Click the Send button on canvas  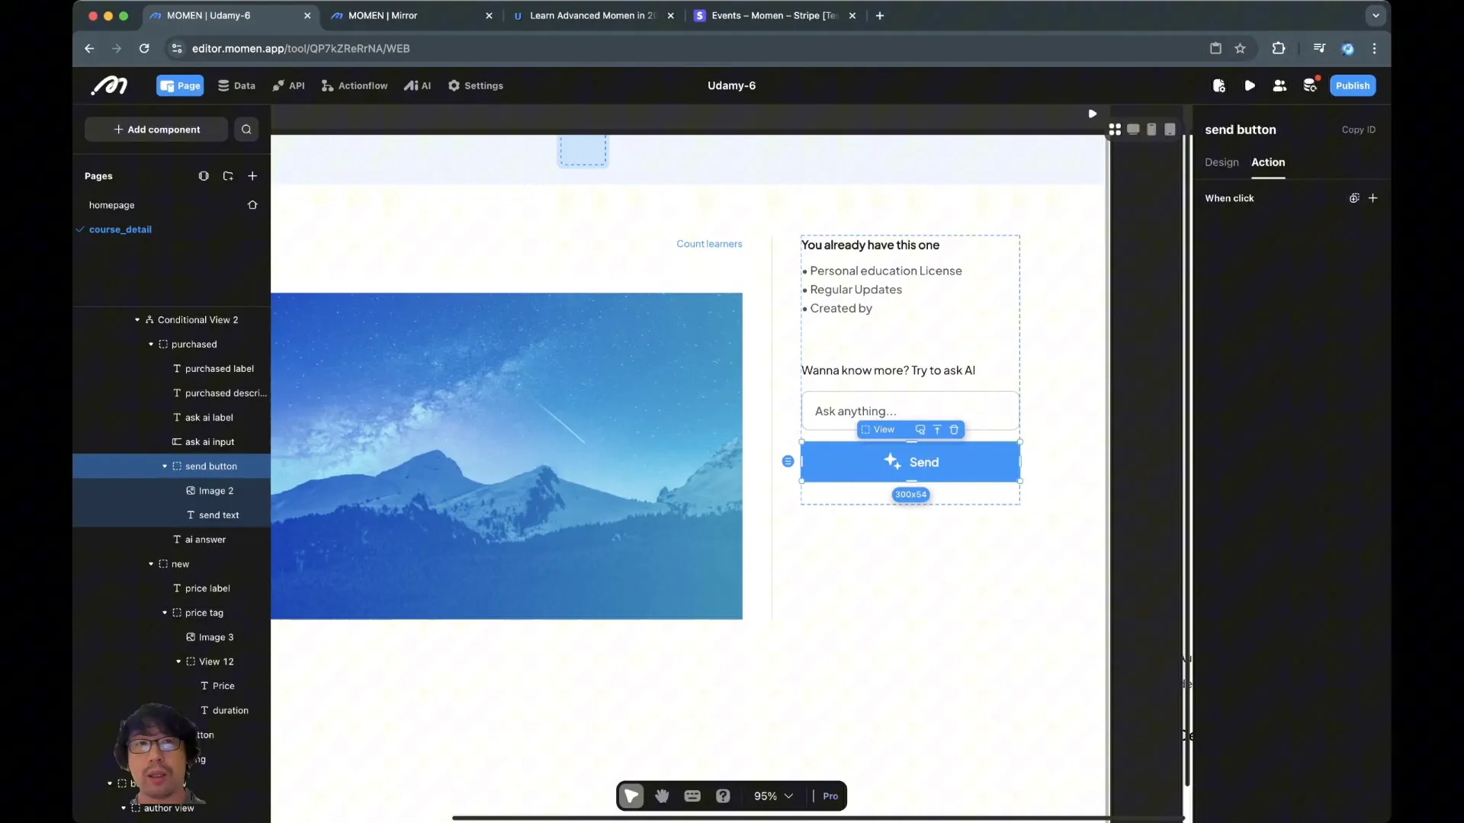click(910, 462)
